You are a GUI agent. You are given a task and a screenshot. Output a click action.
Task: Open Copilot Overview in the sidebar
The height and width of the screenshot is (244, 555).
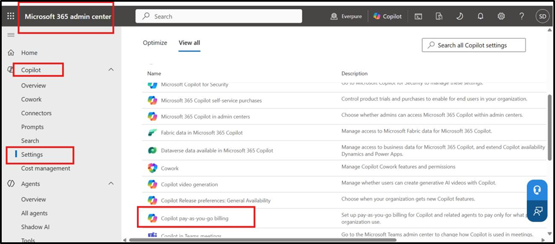point(33,86)
